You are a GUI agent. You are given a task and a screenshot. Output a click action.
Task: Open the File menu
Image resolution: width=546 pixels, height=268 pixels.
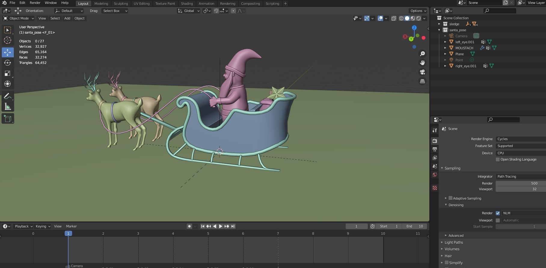[x=12, y=3]
